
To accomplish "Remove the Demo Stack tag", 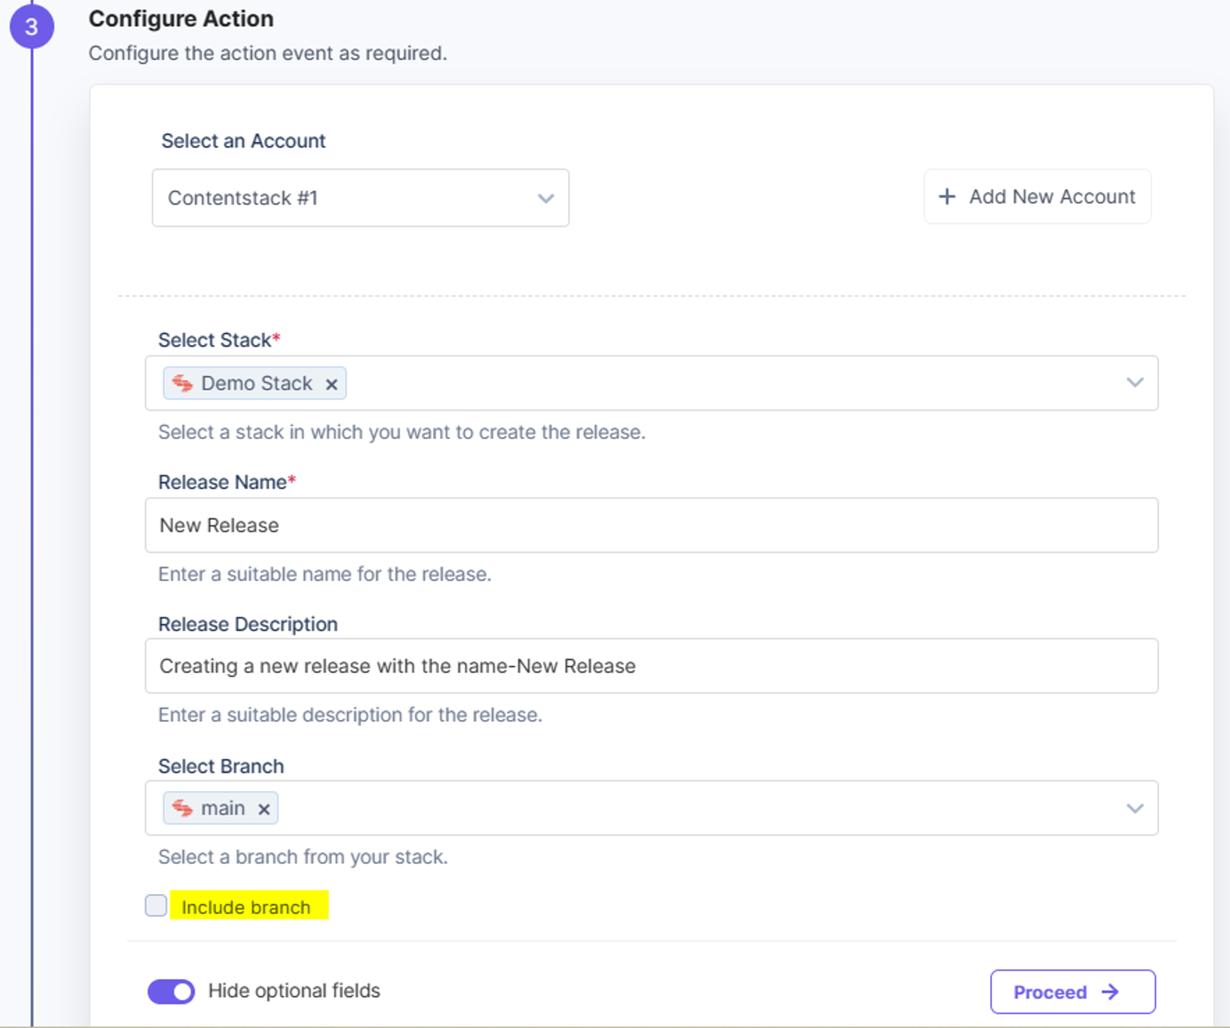I will click(x=332, y=384).
